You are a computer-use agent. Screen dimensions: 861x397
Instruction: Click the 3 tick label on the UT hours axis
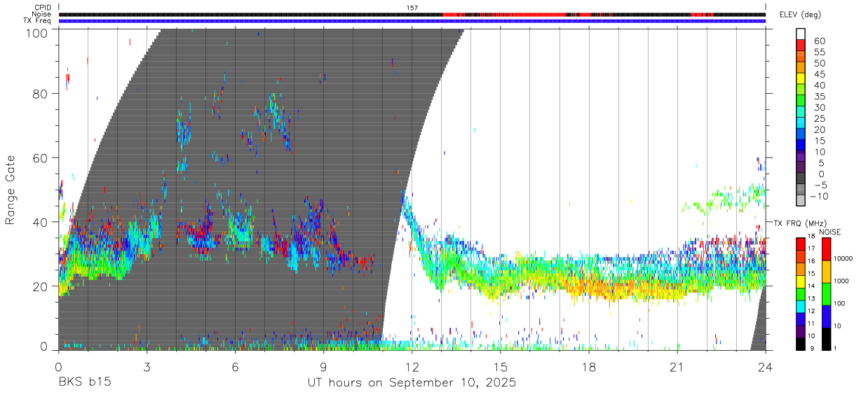[x=147, y=366]
